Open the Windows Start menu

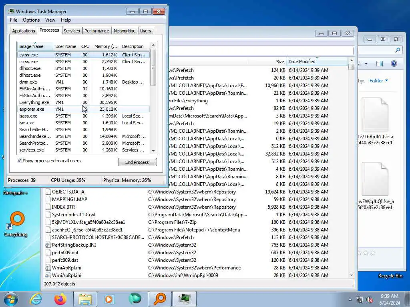[x=11, y=299]
